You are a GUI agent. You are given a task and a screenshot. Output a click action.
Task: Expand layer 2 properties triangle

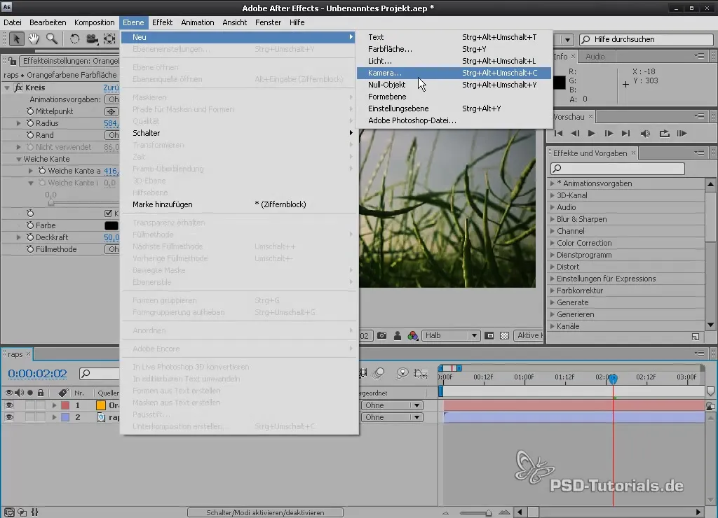54,417
